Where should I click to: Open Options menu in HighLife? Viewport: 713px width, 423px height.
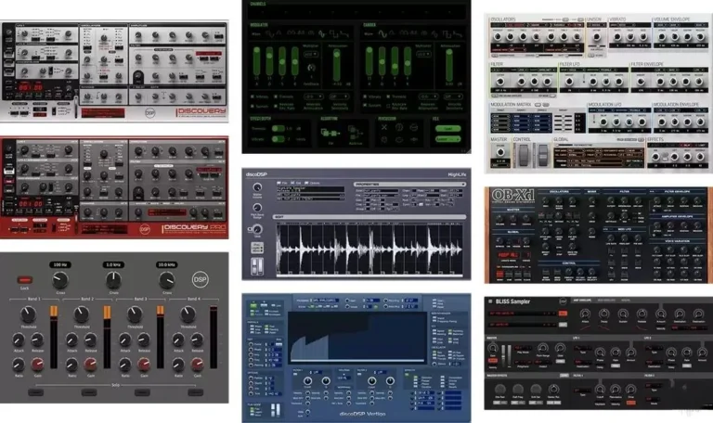click(x=312, y=183)
